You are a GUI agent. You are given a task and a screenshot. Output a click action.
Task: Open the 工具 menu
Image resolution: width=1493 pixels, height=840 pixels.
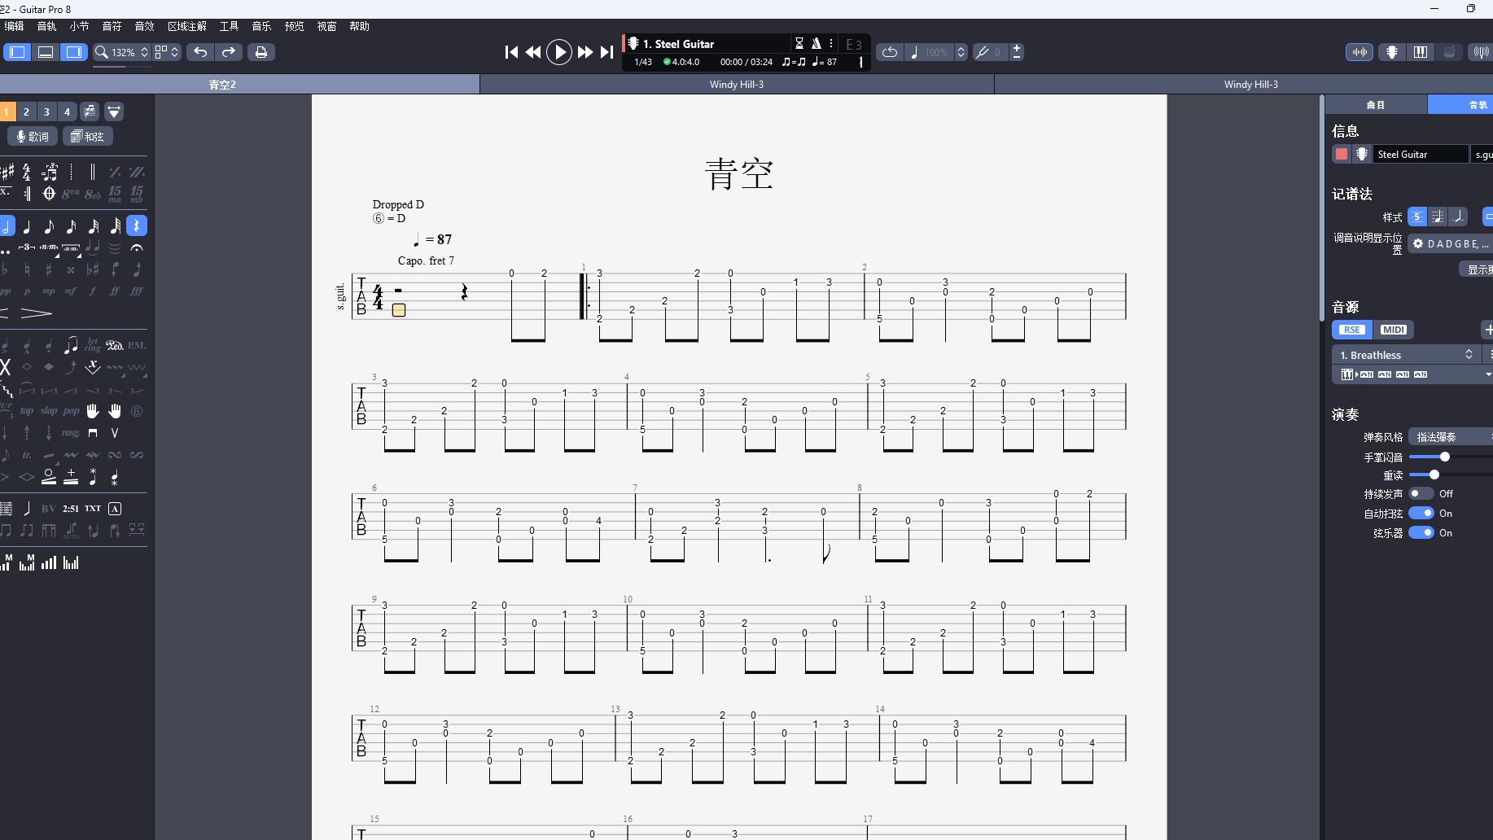click(x=229, y=26)
